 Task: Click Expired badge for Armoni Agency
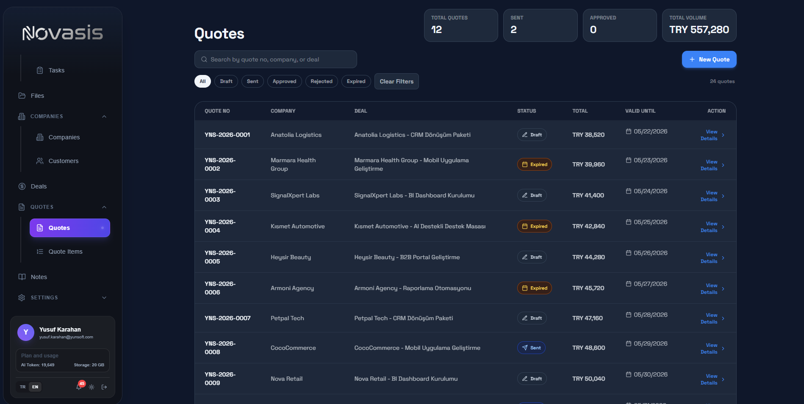point(535,288)
